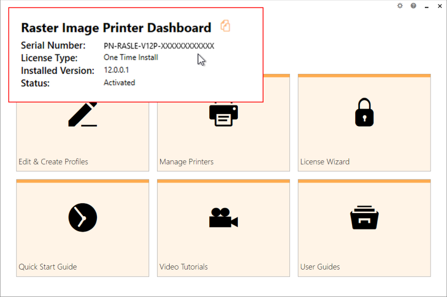Click the 'Raster Image Printer Dashboard' title

pyautogui.click(x=116, y=28)
